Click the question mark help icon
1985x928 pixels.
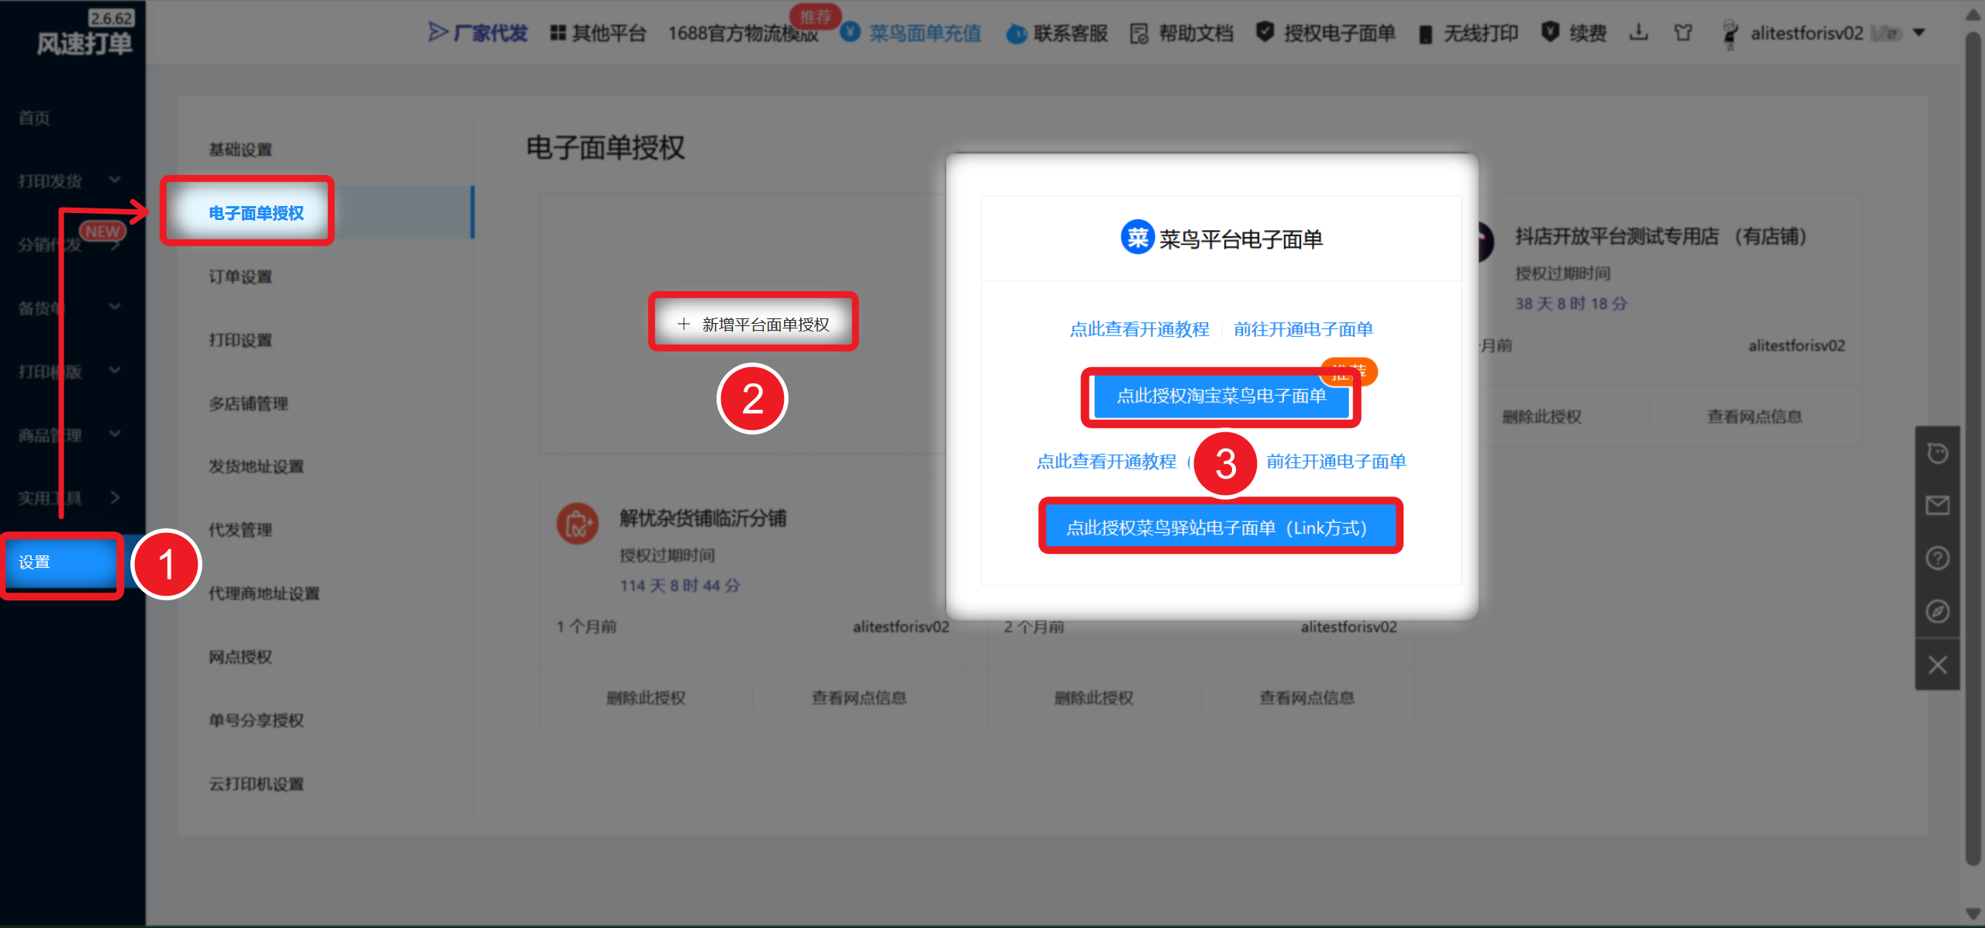(1938, 559)
